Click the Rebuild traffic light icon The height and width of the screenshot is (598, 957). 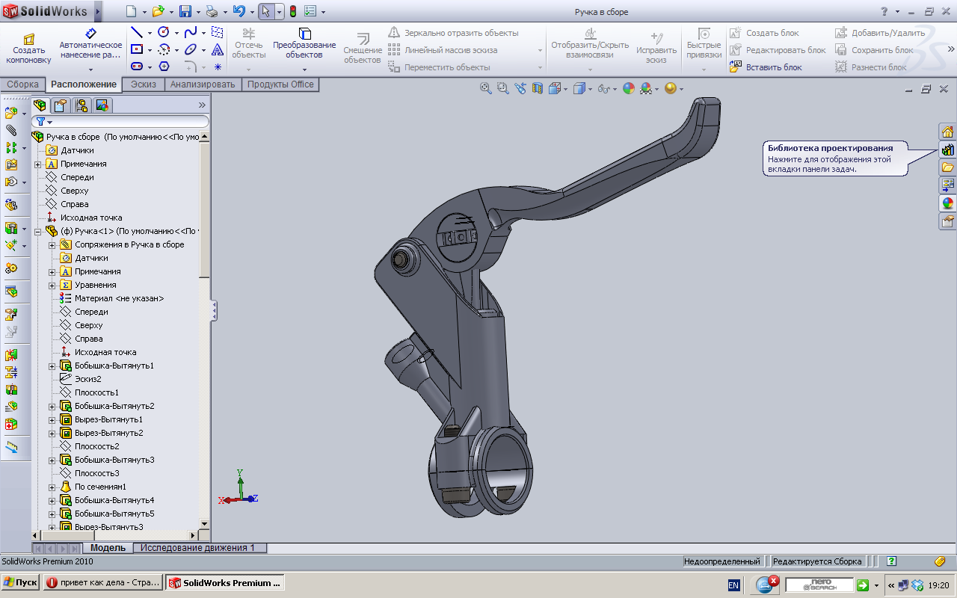pos(292,12)
